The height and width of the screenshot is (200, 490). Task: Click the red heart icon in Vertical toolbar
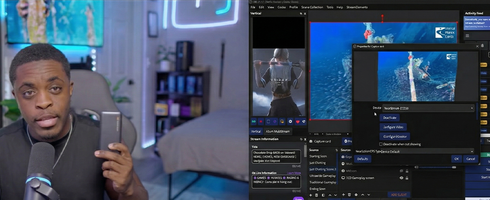(297, 122)
